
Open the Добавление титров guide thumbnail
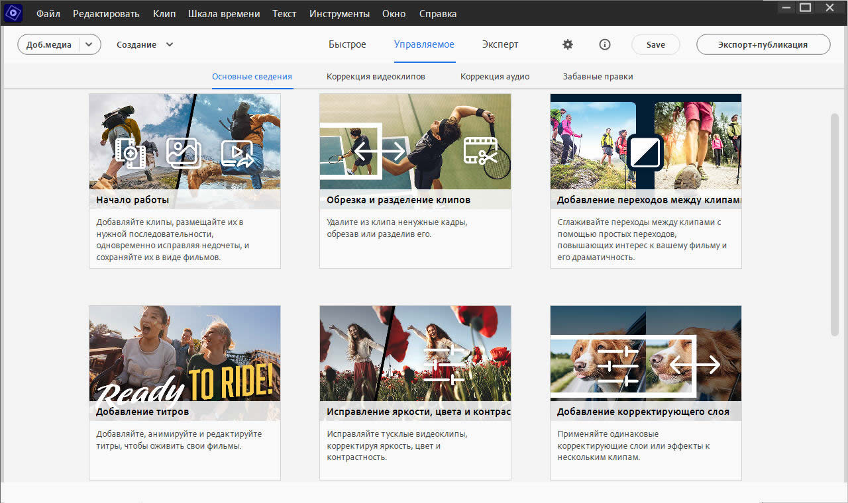coord(185,354)
